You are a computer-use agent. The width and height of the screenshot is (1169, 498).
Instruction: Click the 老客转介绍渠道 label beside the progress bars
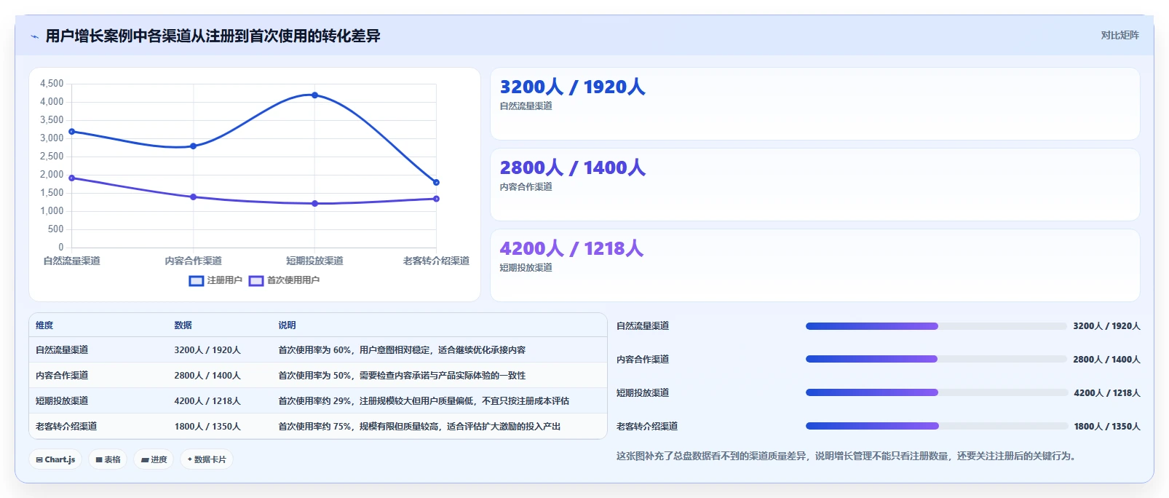click(647, 427)
